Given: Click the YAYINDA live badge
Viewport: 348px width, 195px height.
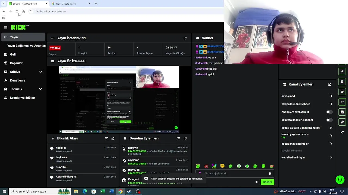Looking at the screenshot, I should click(x=55, y=48).
